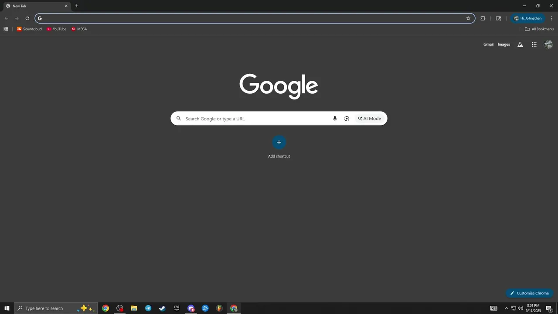Viewport: 558px width, 314px height.
Task: Open the Extensions puzzle-piece menu
Action: coord(483,18)
